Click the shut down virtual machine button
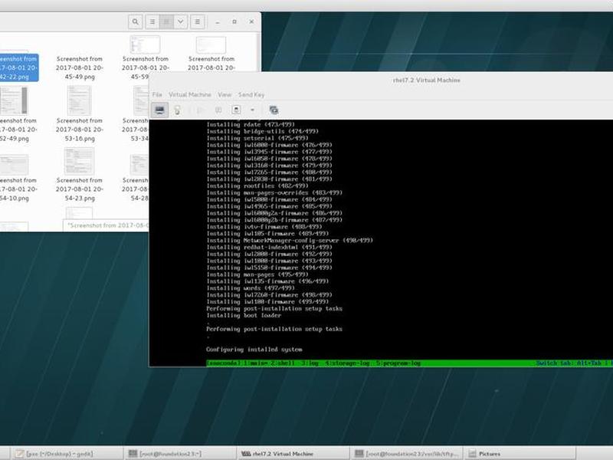 [236, 110]
